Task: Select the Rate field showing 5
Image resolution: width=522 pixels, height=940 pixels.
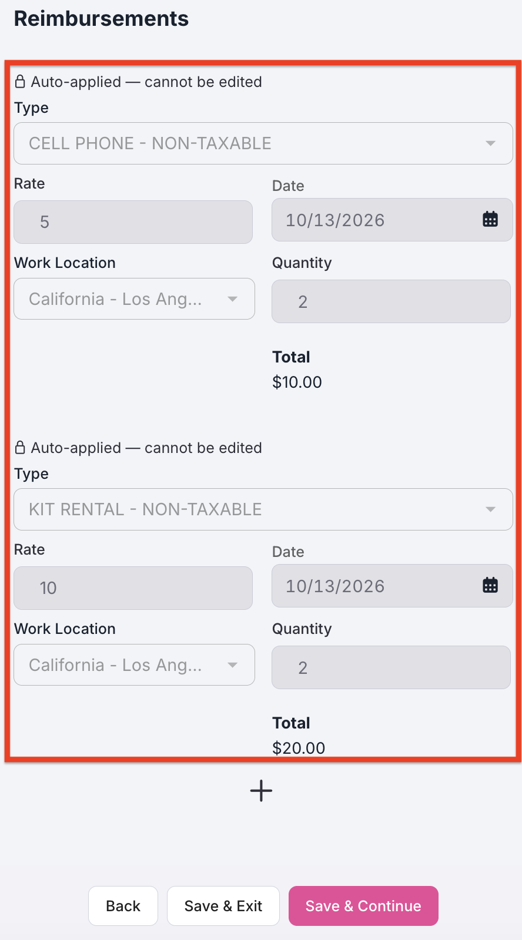Action: point(133,222)
